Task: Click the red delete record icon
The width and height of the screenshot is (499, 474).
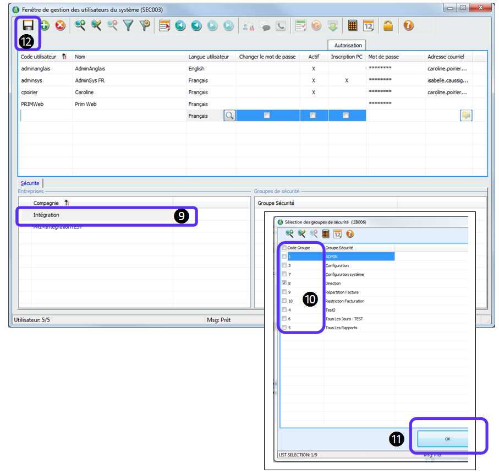Action: [x=60, y=25]
